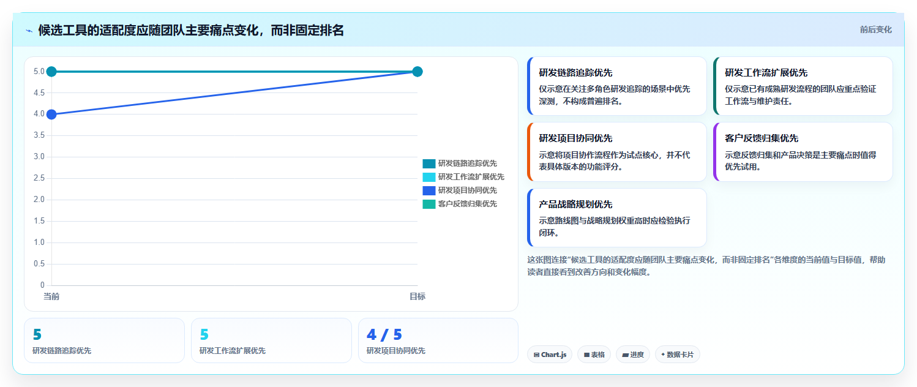Screen dimensions: 917x387
Task: Click the x-axis label 目标
Action: click(x=417, y=296)
